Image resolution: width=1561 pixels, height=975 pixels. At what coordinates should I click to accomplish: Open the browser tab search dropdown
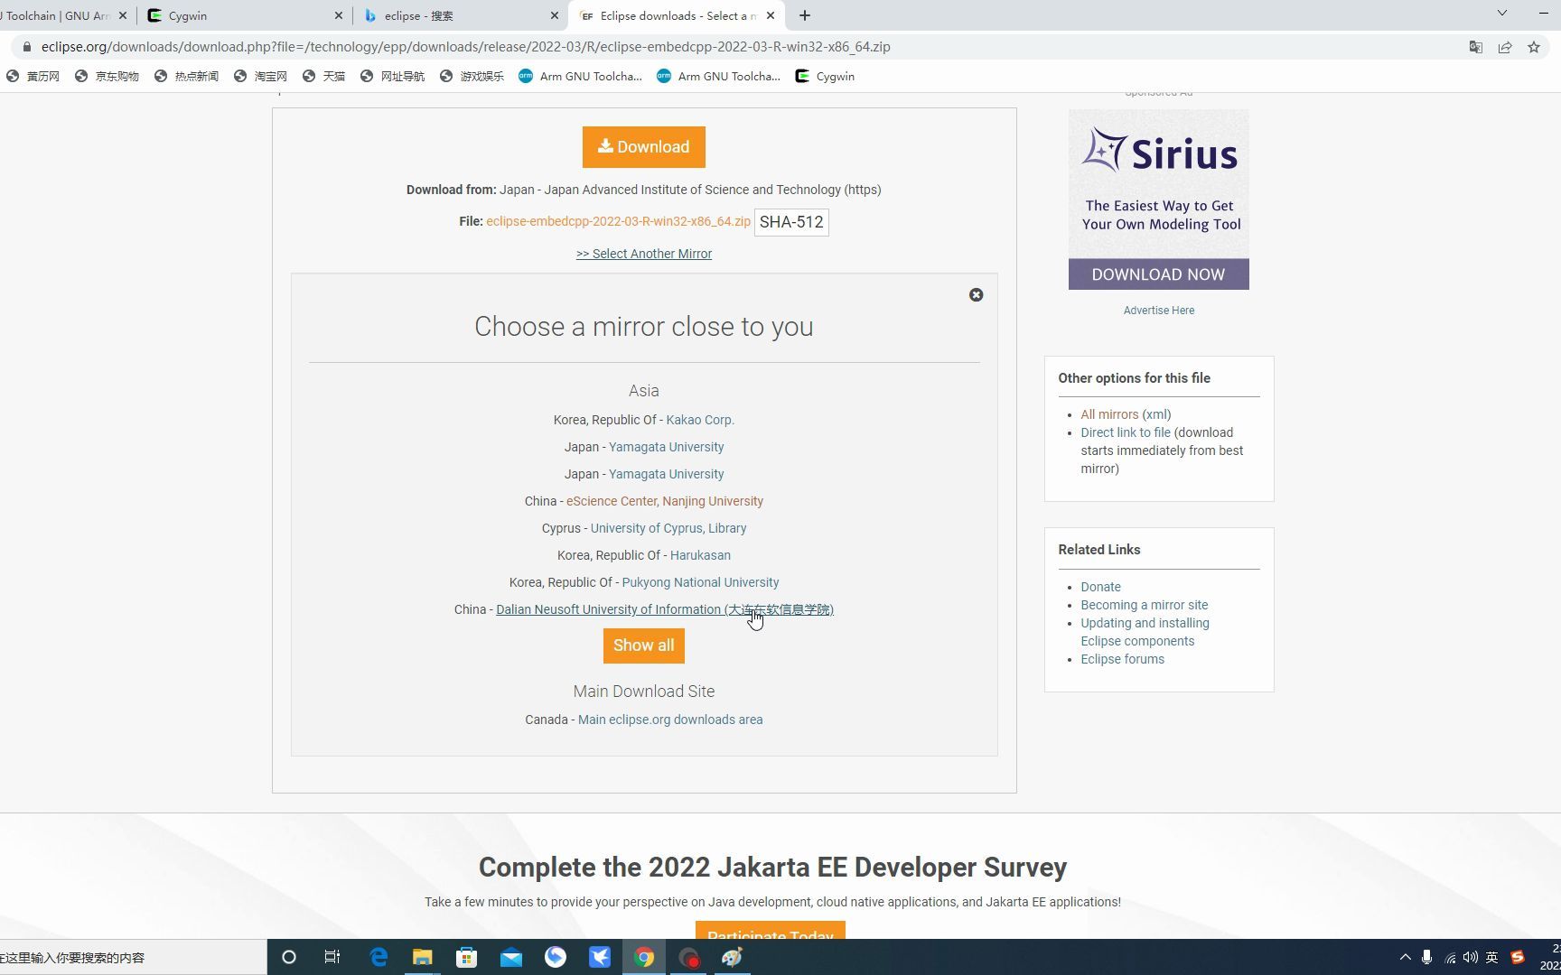[1502, 14]
